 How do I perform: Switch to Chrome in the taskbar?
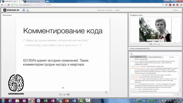tap(31, 101)
